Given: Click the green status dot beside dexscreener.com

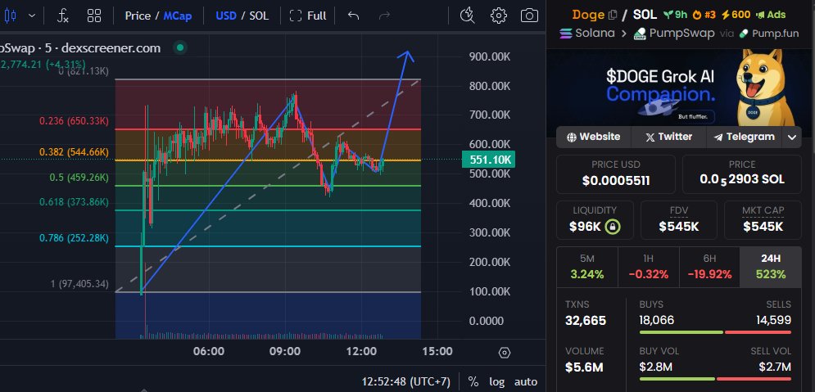Looking at the screenshot, I should point(180,47).
